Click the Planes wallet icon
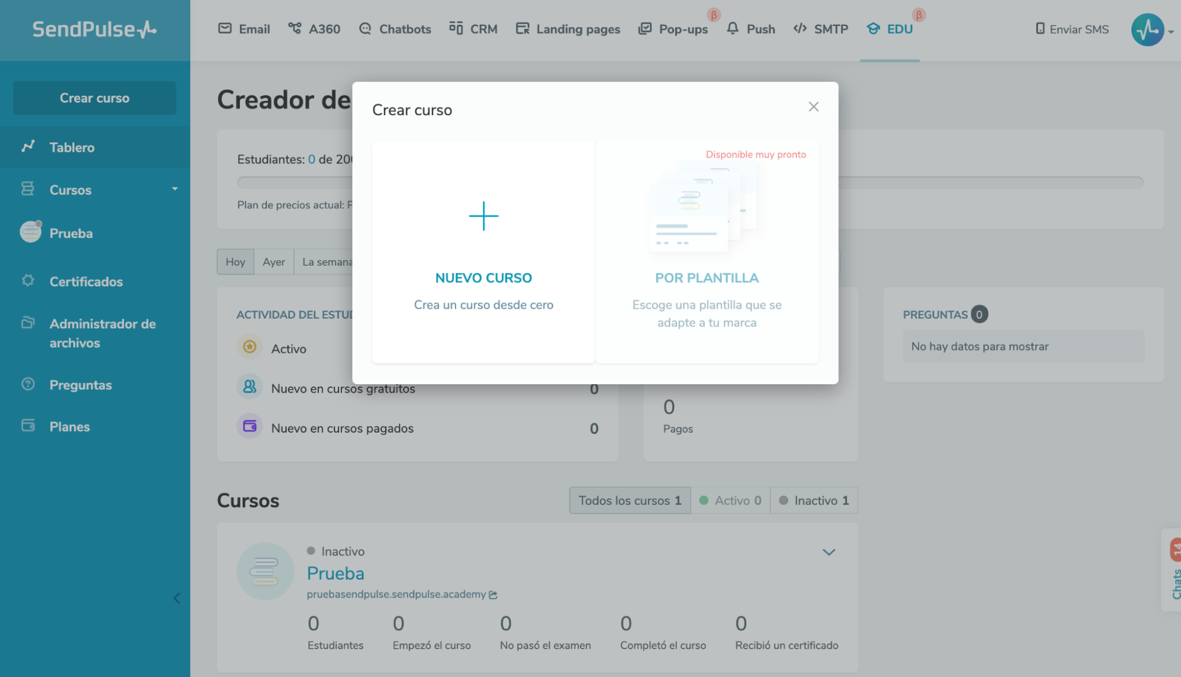This screenshot has height=677, width=1181. (x=28, y=426)
